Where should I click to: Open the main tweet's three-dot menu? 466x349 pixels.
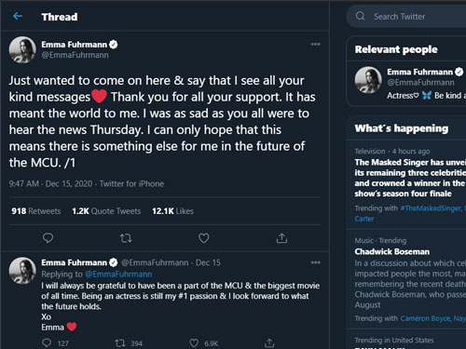click(x=315, y=45)
